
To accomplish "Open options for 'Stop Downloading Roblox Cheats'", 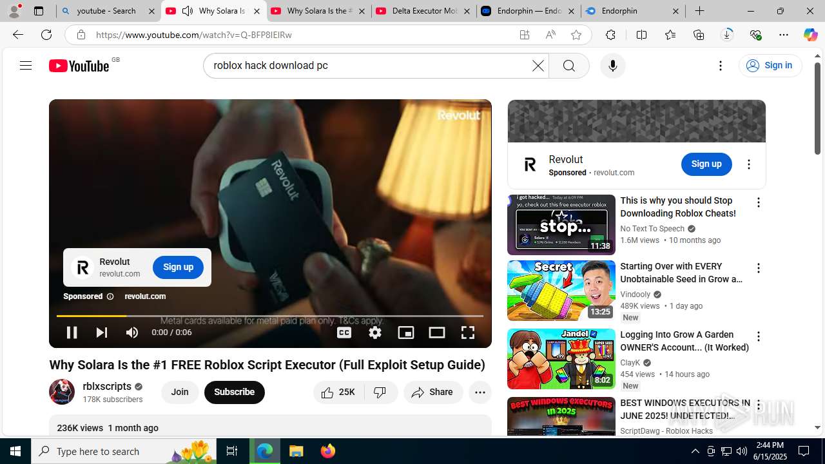I will pos(759,202).
